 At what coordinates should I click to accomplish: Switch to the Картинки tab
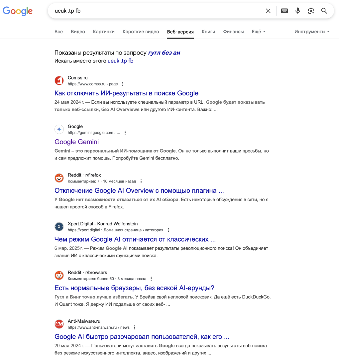104,32
